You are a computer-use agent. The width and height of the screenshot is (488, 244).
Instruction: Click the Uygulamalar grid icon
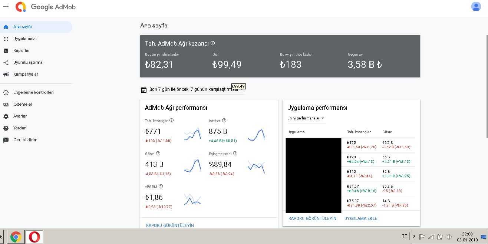point(6,39)
